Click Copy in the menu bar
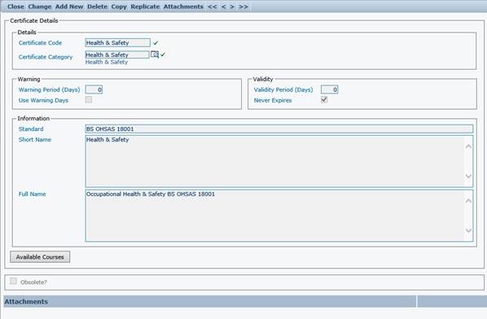The height and width of the screenshot is (319, 487). 119,7
